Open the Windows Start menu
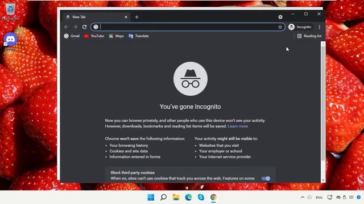This screenshot has height=204, width=364. pos(151,197)
